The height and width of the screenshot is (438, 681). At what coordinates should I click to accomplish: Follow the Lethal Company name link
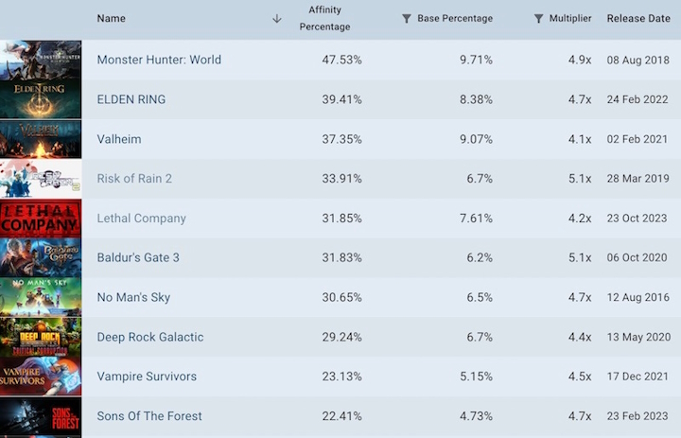click(141, 219)
